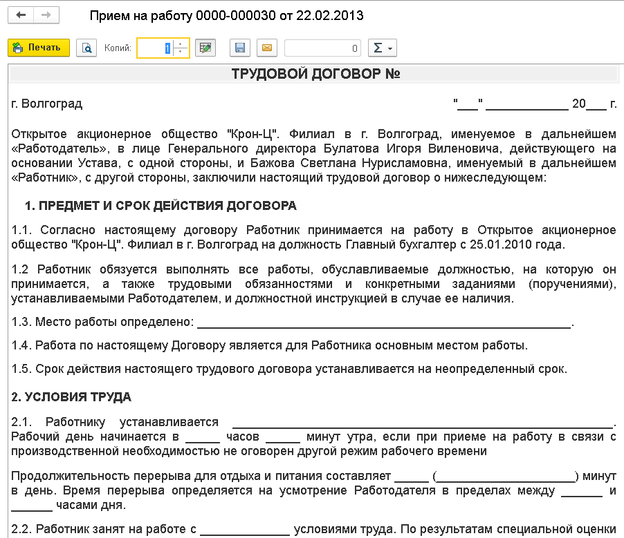Click the Печать print button
The image size is (624, 538).
tap(39, 48)
